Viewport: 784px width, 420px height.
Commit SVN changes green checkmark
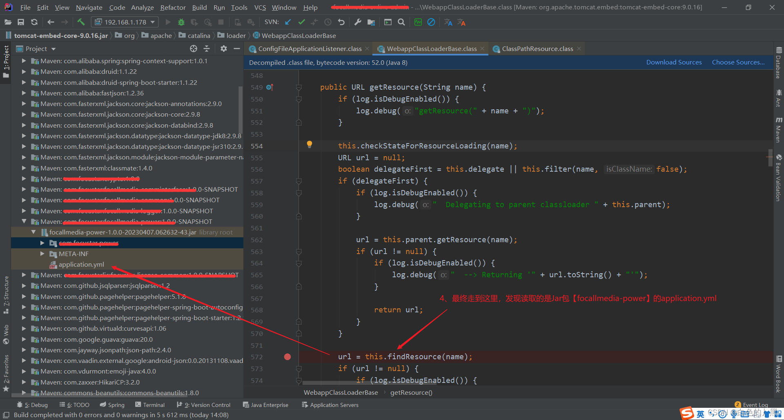(x=301, y=22)
